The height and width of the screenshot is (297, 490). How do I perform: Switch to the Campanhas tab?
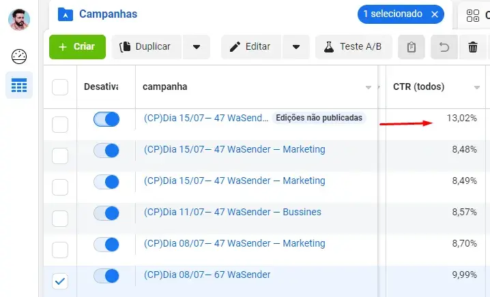coord(108,14)
